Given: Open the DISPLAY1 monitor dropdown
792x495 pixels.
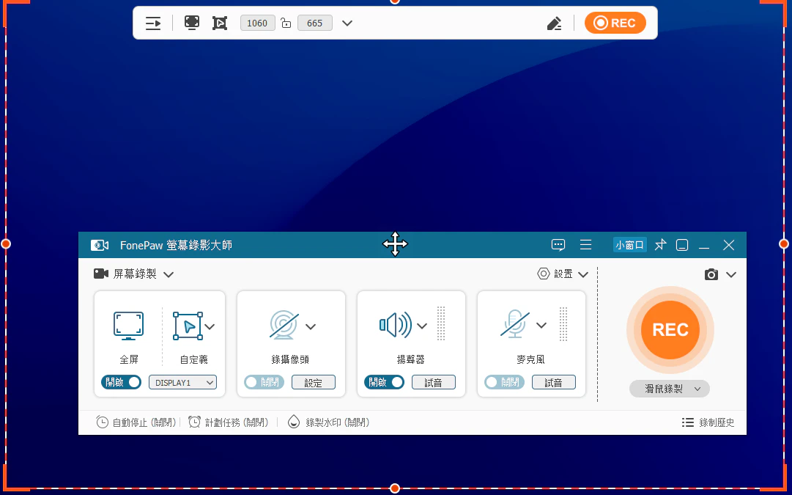Looking at the screenshot, I should pyautogui.click(x=183, y=383).
